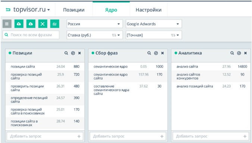
Task: Select the phrase позиции сайта
Action: click(x=23, y=66)
